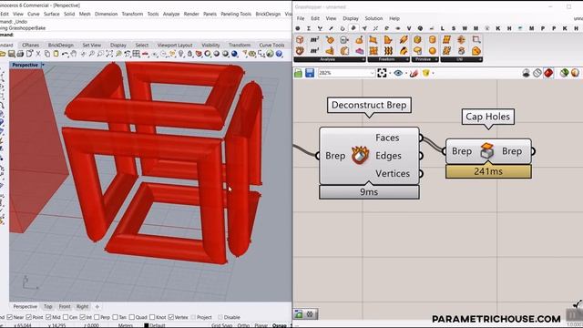Toggle the Int osnap checkbox

[x=83, y=317]
